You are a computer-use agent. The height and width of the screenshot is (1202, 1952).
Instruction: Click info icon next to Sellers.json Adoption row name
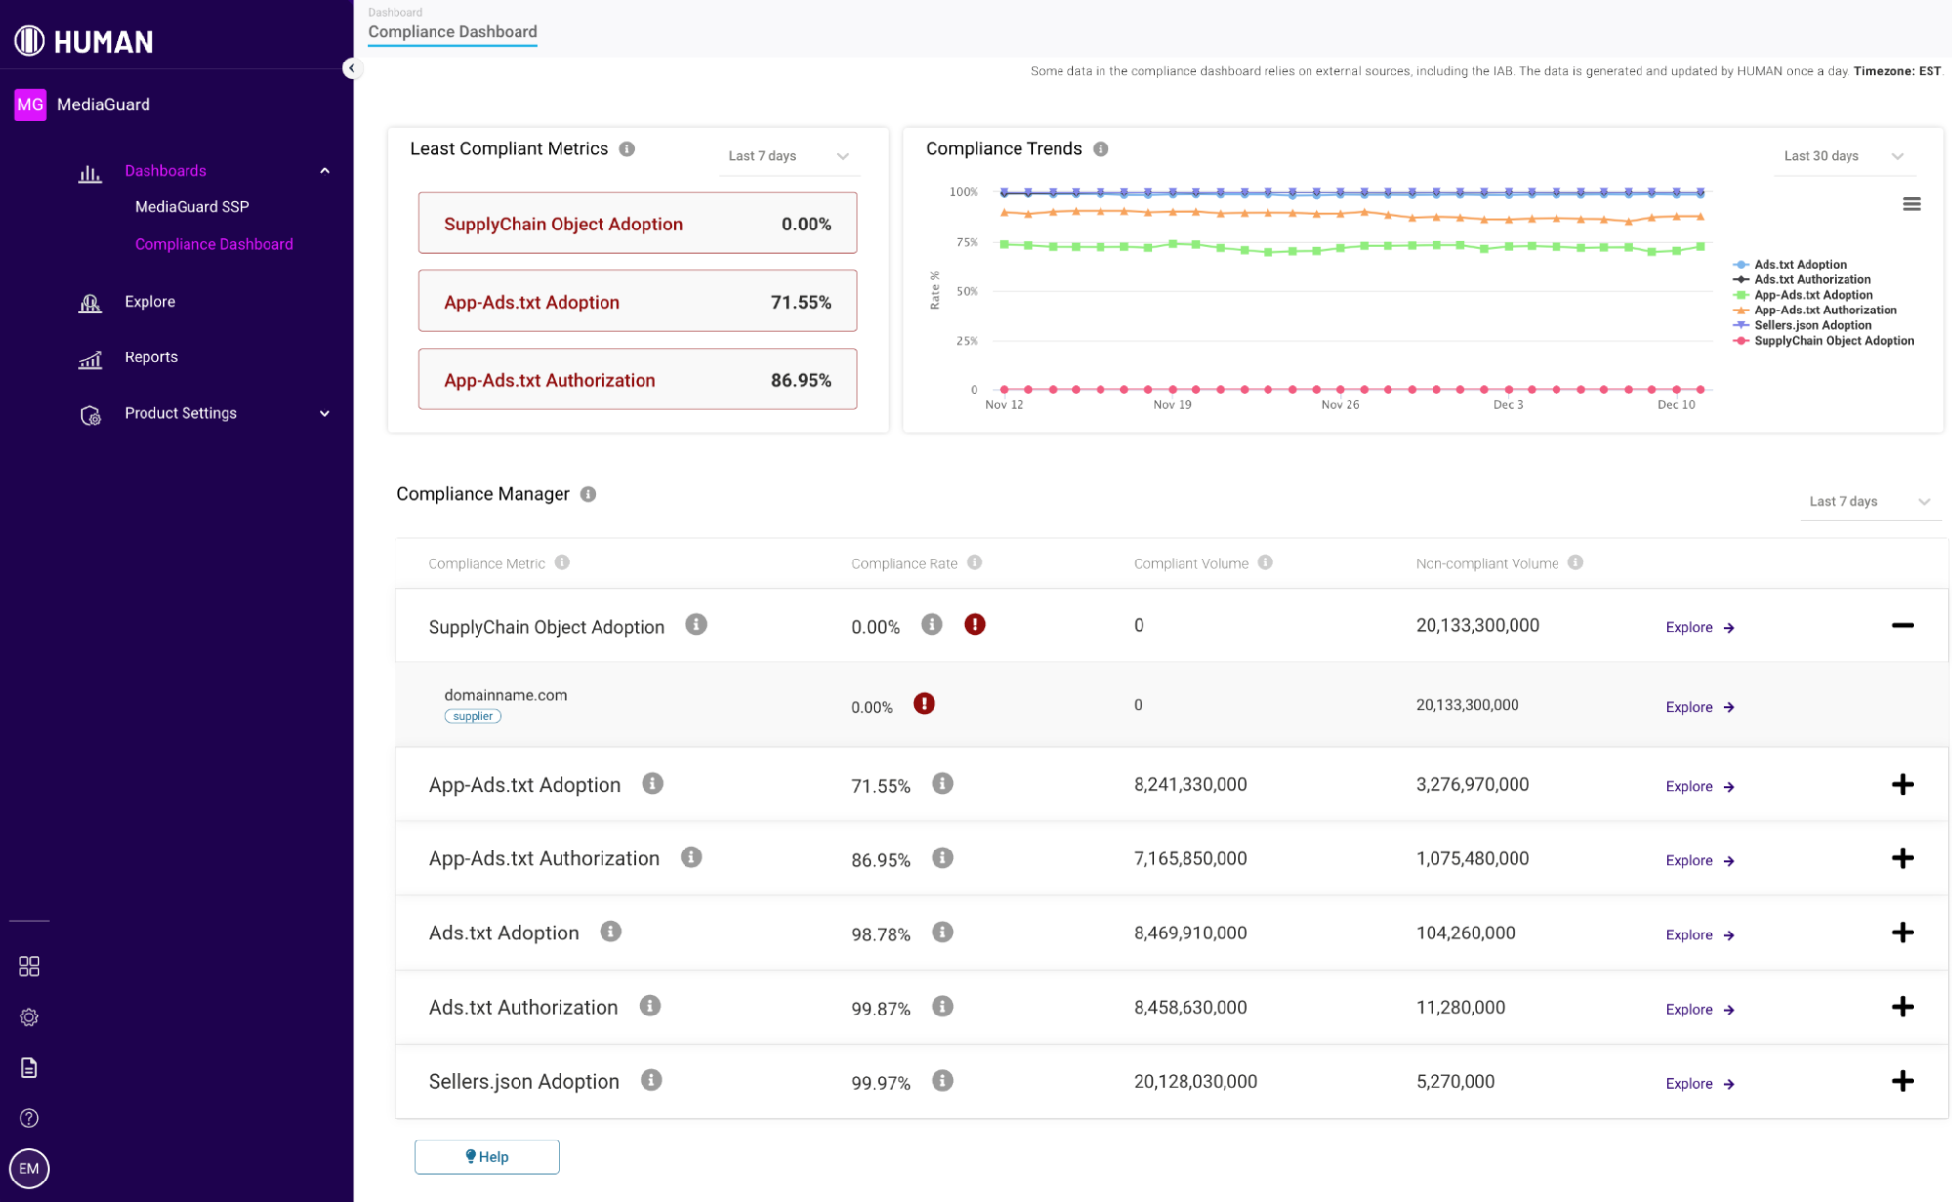click(651, 1081)
